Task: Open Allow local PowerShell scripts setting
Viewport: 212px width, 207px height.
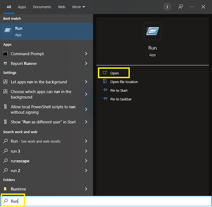Action: (46, 109)
